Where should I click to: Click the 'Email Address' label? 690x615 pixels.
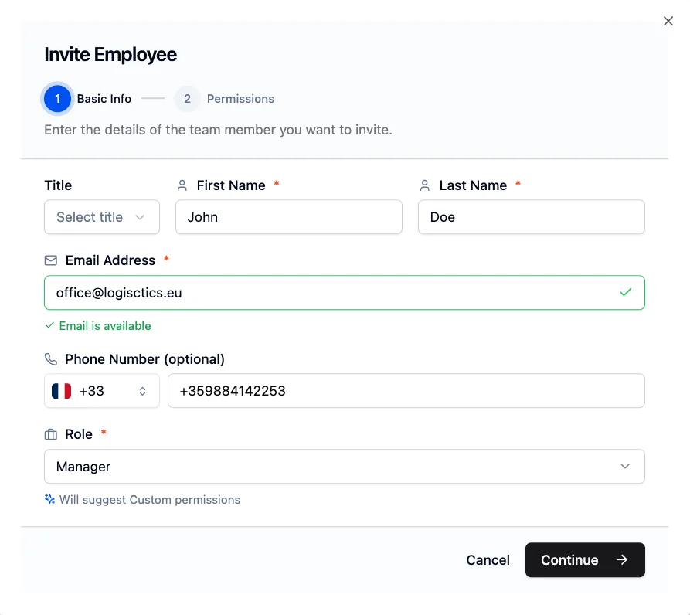coord(110,260)
